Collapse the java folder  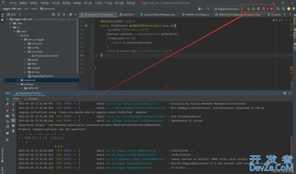18,35
